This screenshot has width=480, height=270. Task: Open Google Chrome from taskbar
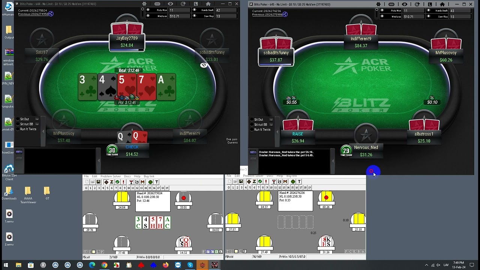[104, 265]
